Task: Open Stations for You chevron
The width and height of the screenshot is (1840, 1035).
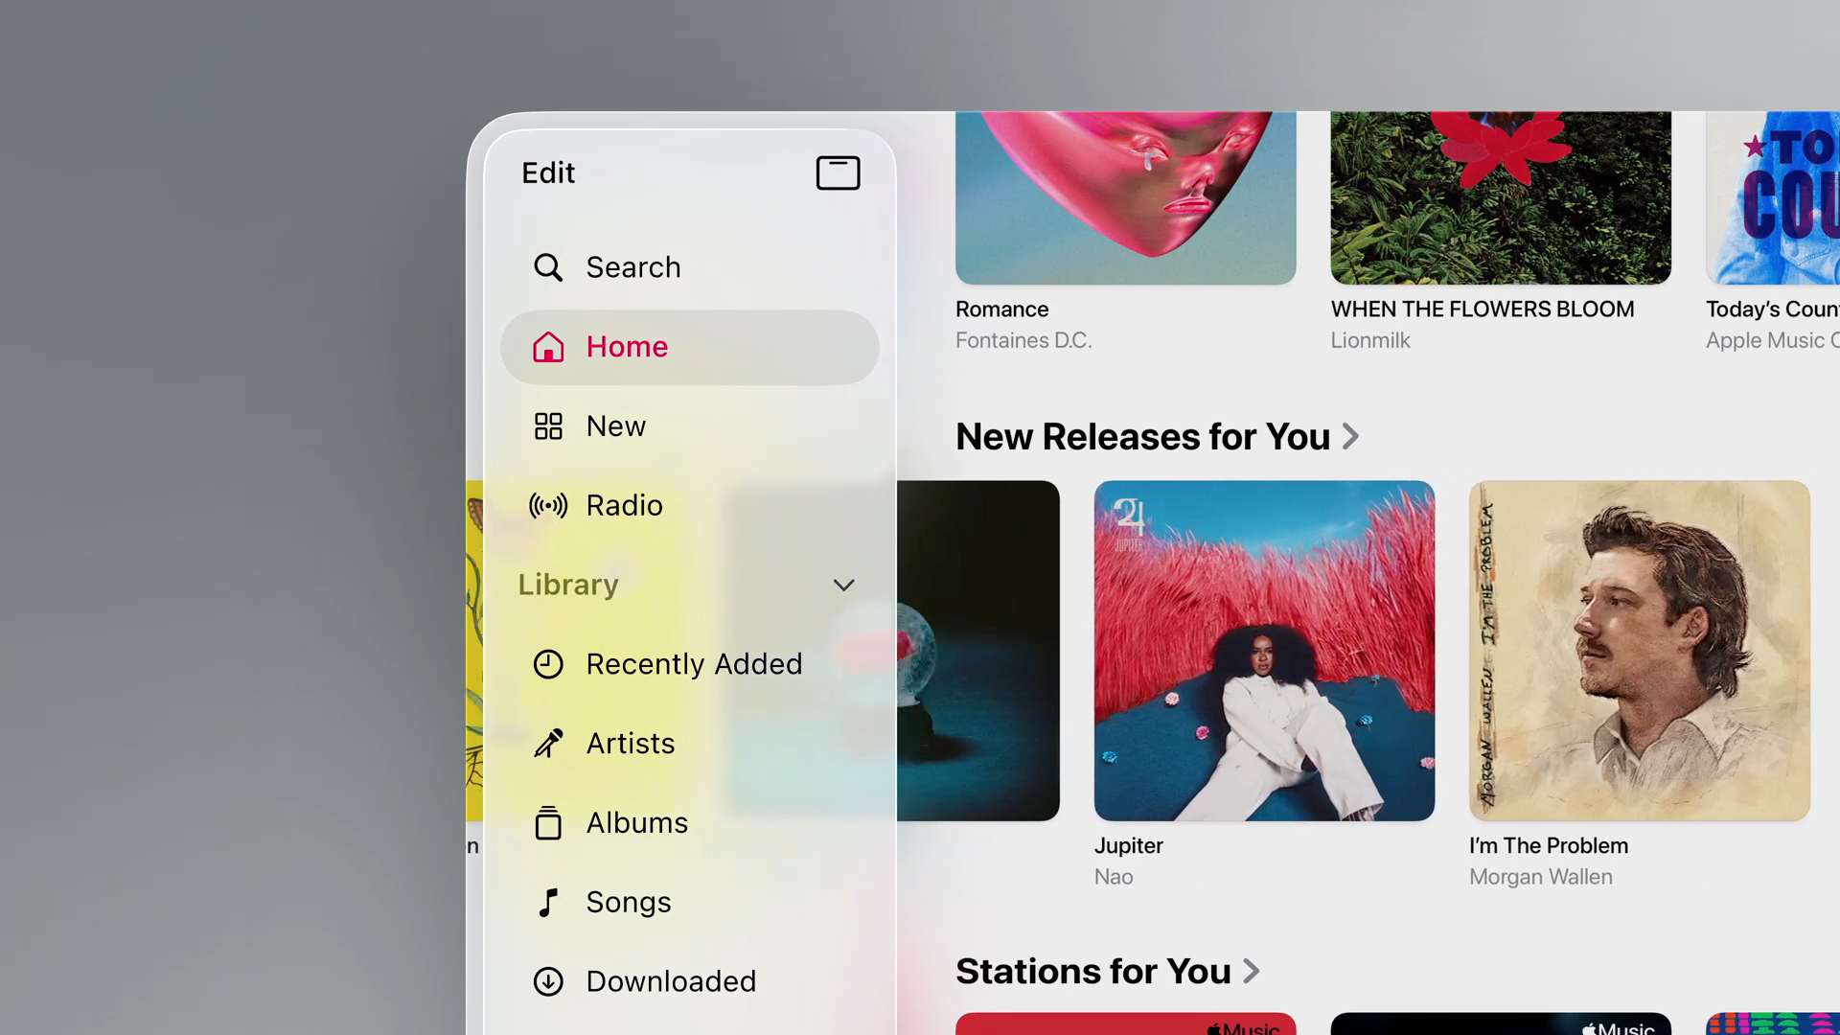Action: 1251,972
